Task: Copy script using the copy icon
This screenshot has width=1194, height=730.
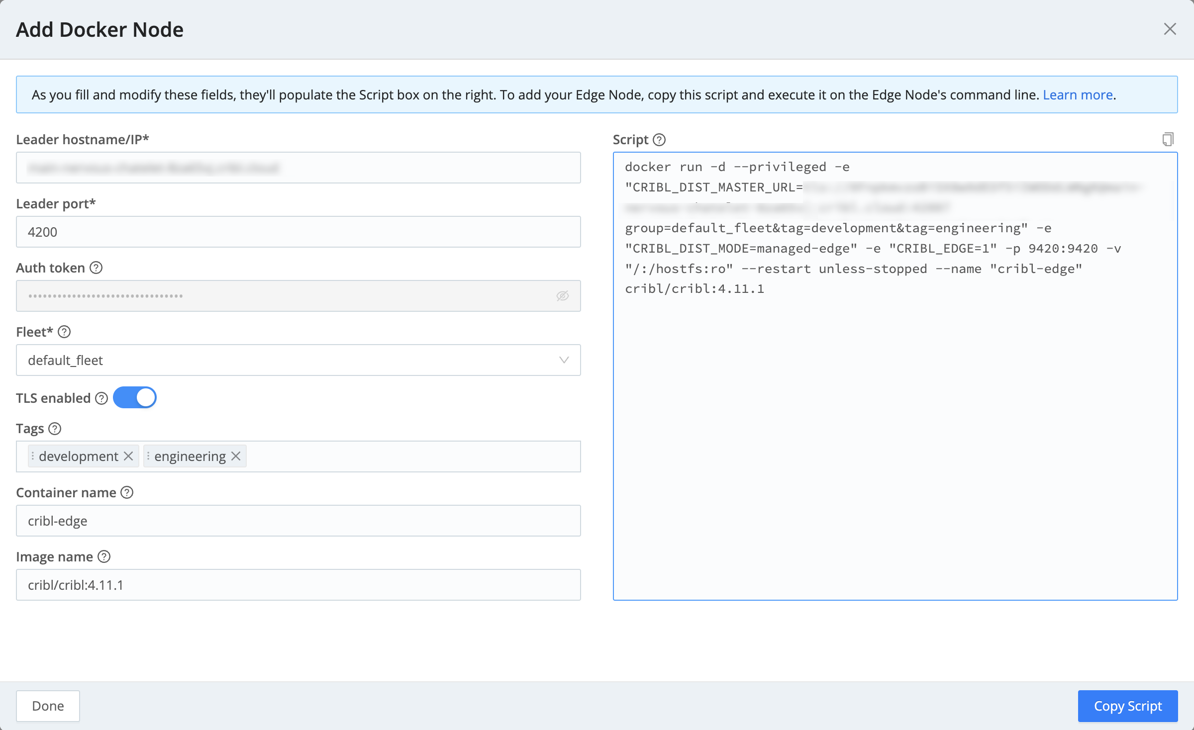Action: (1168, 139)
